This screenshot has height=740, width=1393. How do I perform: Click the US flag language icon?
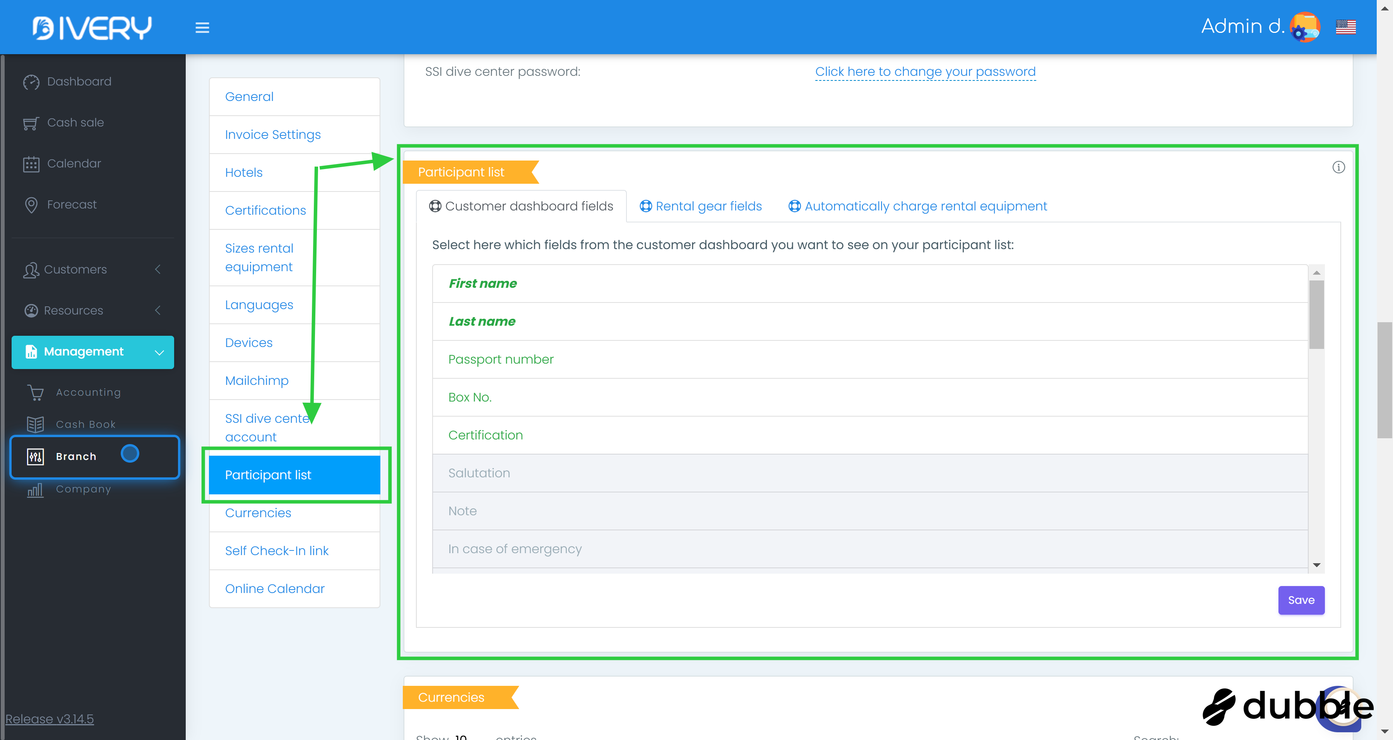click(x=1345, y=27)
